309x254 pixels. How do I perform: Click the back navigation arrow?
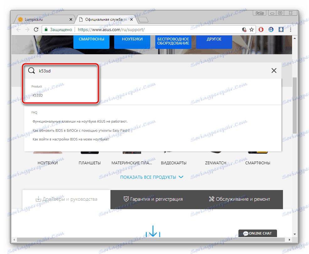tap(19, 29)
